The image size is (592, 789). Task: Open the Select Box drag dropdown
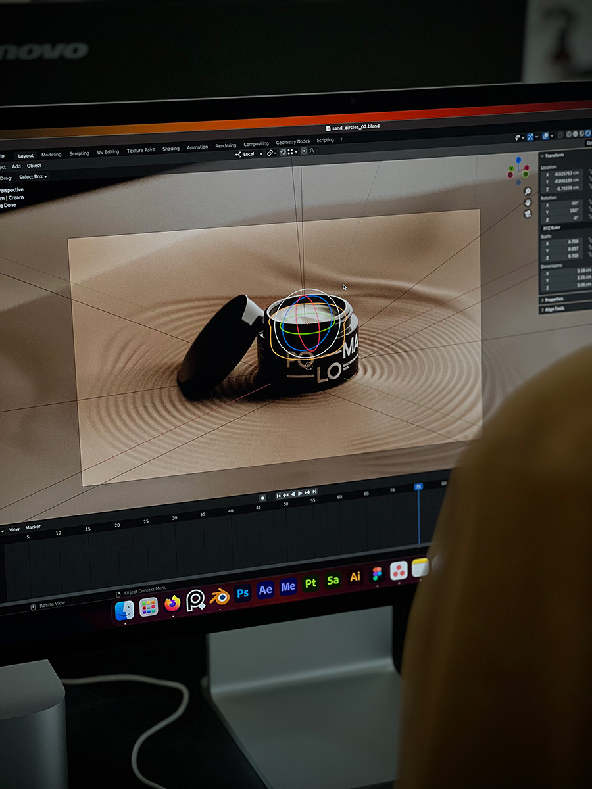pos(33,177)
